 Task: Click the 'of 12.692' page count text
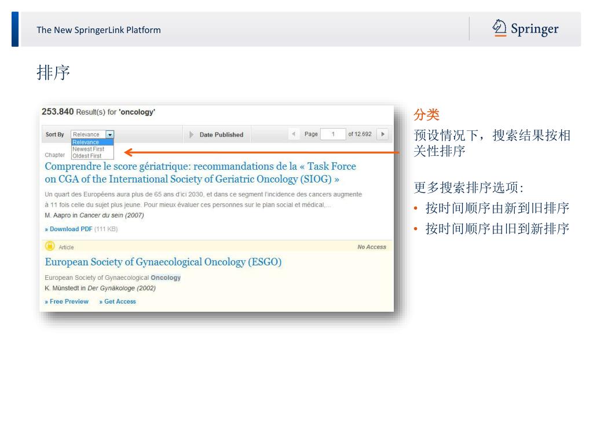[x=360, y=134]
